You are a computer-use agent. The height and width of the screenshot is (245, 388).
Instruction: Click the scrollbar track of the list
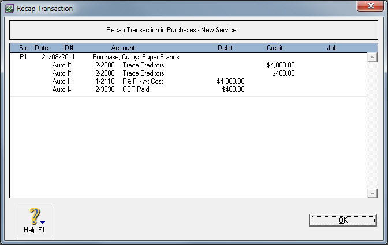372,126
